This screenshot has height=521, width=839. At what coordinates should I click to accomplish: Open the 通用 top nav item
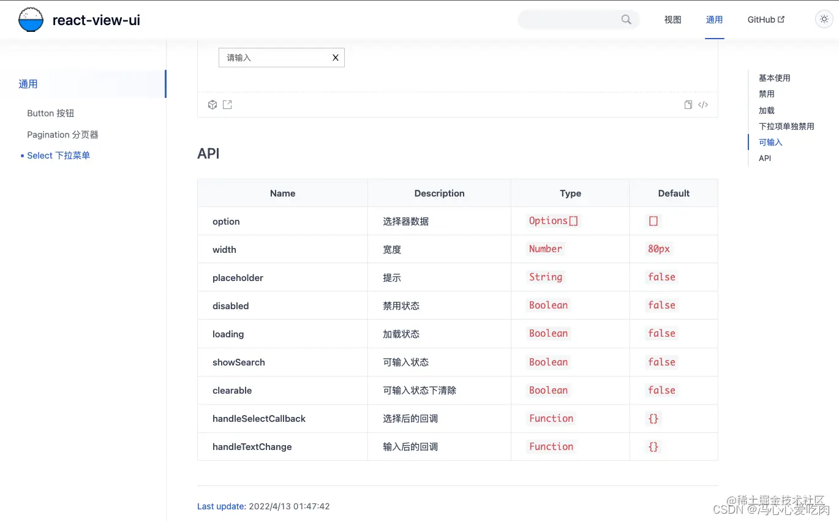[x=714, y=20]
